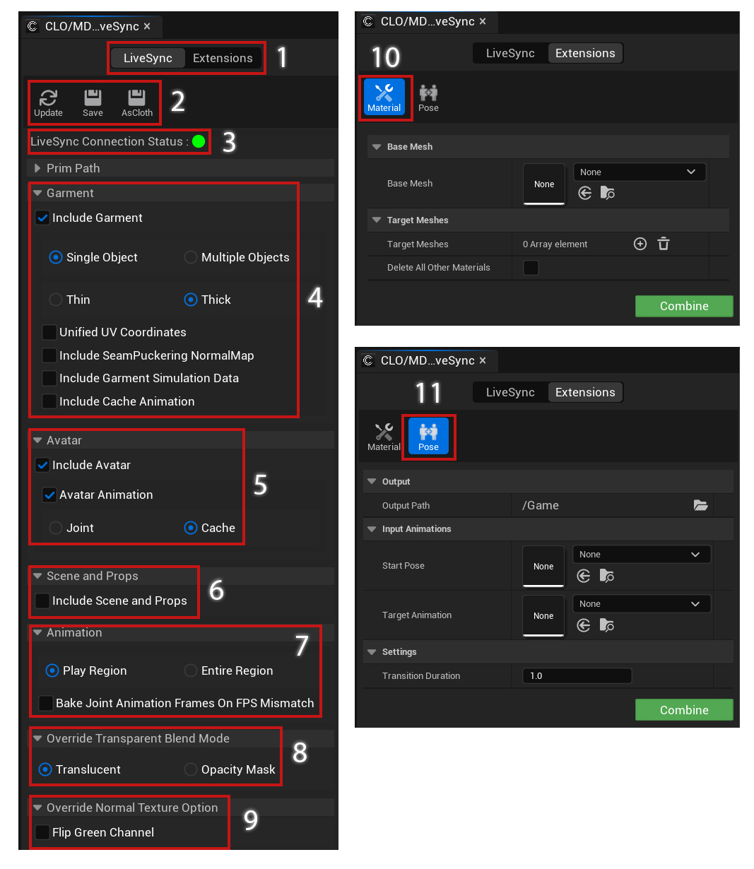Enable Flip Green Channel
This screenshot has width=754, height=869.
(42, 832)
